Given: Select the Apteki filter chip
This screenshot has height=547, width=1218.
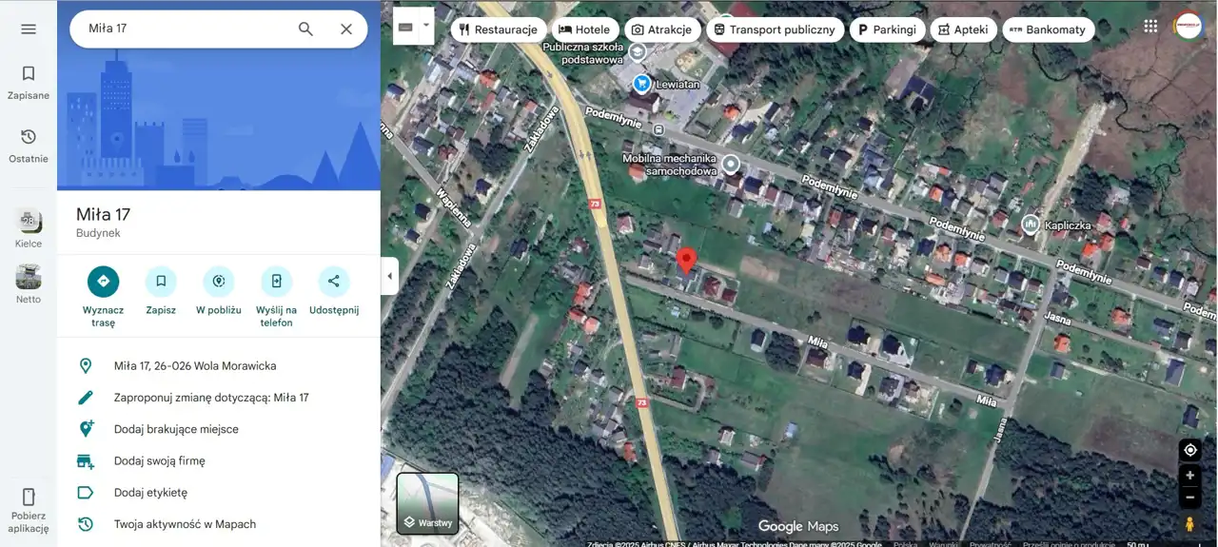Looking at the screenshot, I should [963, 29].
